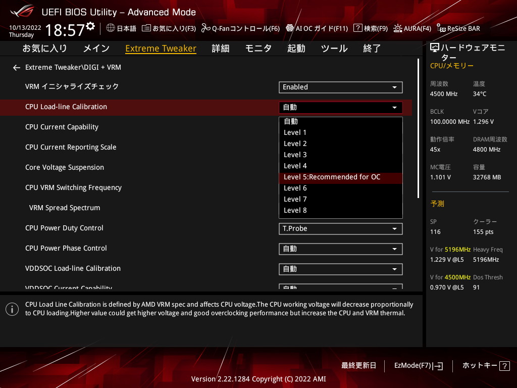Choose Level 3 load-line option
This screenshot has width=517, height=388.
(x=341, y=155)
